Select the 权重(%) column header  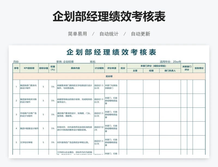53,68
